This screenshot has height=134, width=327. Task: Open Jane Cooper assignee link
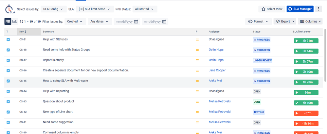tap(217, 70)
